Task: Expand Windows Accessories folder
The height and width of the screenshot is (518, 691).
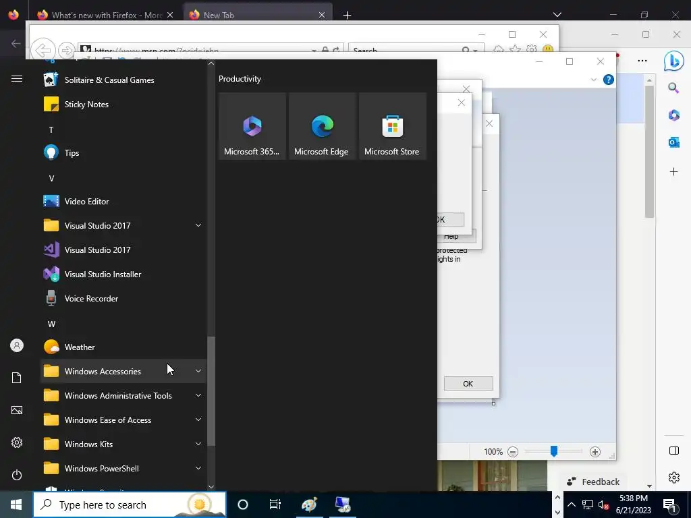Action: tap(123, 372)
